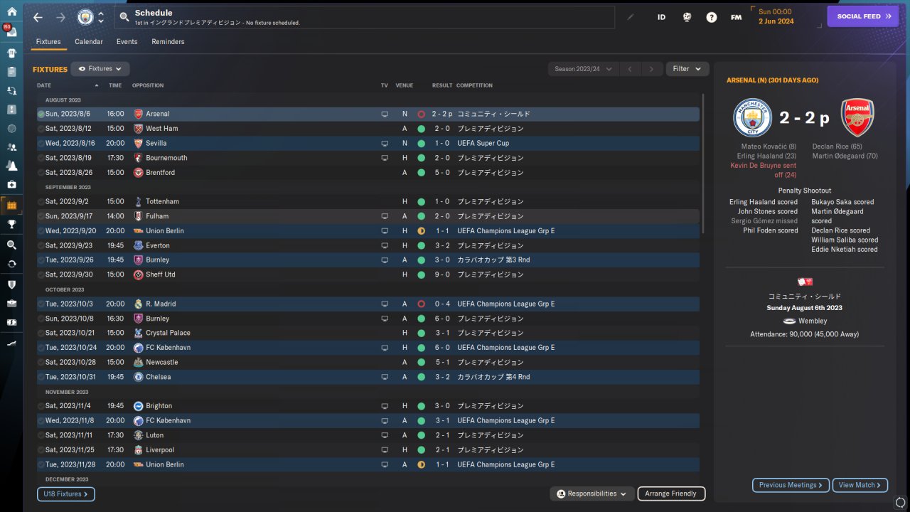Viewport: 910px width, 512px height.
Task: Open the Home screen from the sidebar
Action: 11,11
